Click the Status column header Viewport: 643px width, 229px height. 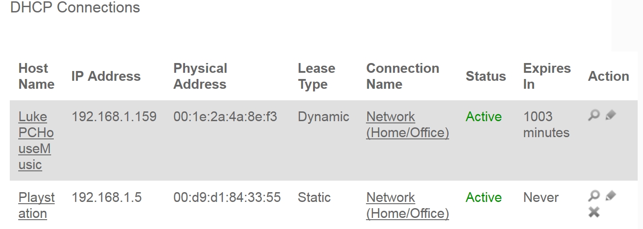(x=486, y=76)
